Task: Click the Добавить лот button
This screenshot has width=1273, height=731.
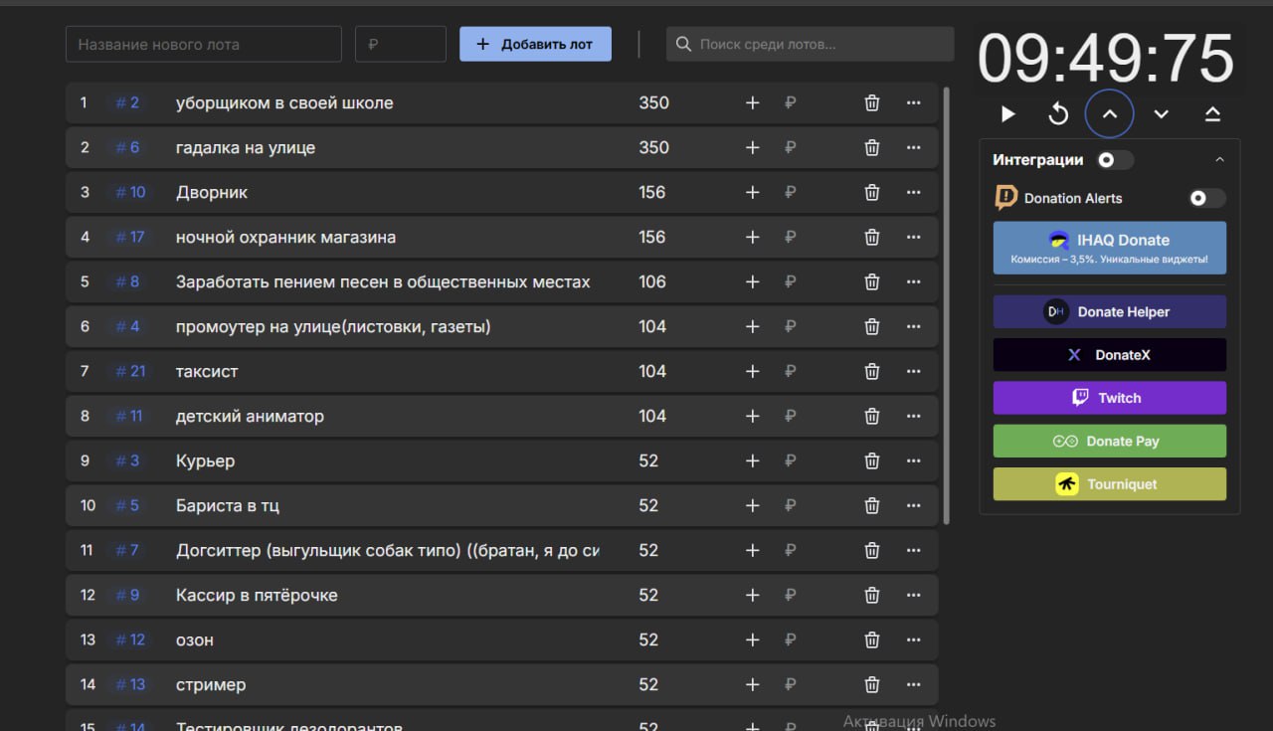Action: (x=535, y=44)
